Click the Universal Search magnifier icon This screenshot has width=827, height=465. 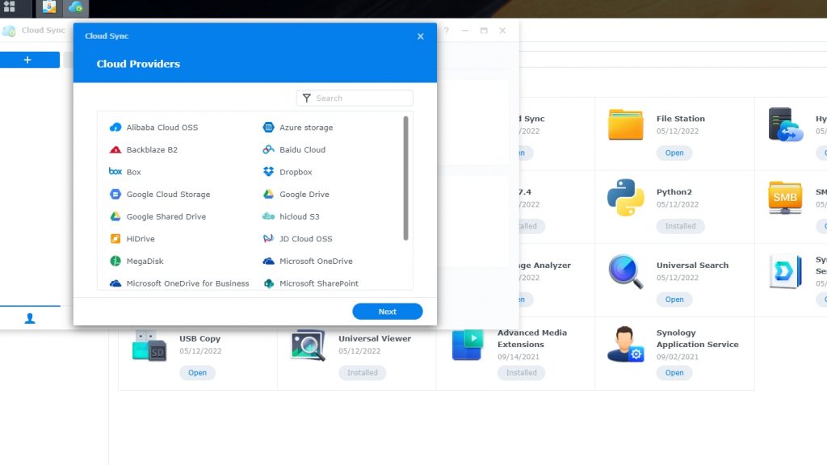[x=626, y=271]
